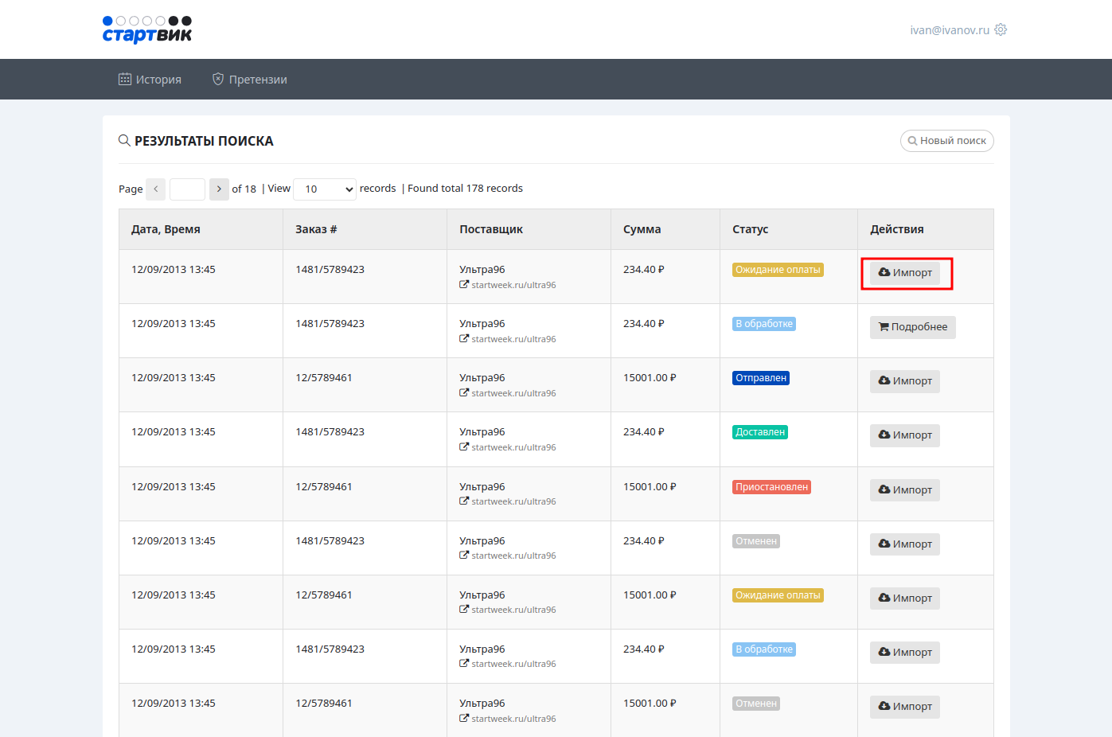
Task: Click the calendar icon next to История
Action: point(125,80)
